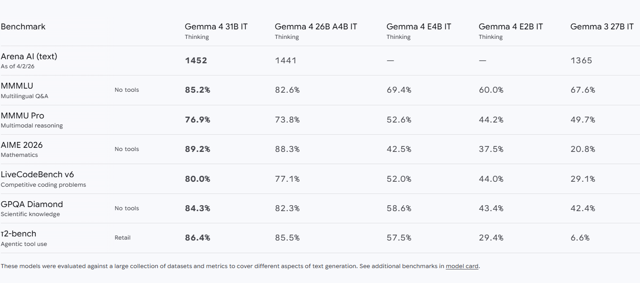Select the Arena AI (text) row label
Screen dimensions: 640x283
[29, 57]
